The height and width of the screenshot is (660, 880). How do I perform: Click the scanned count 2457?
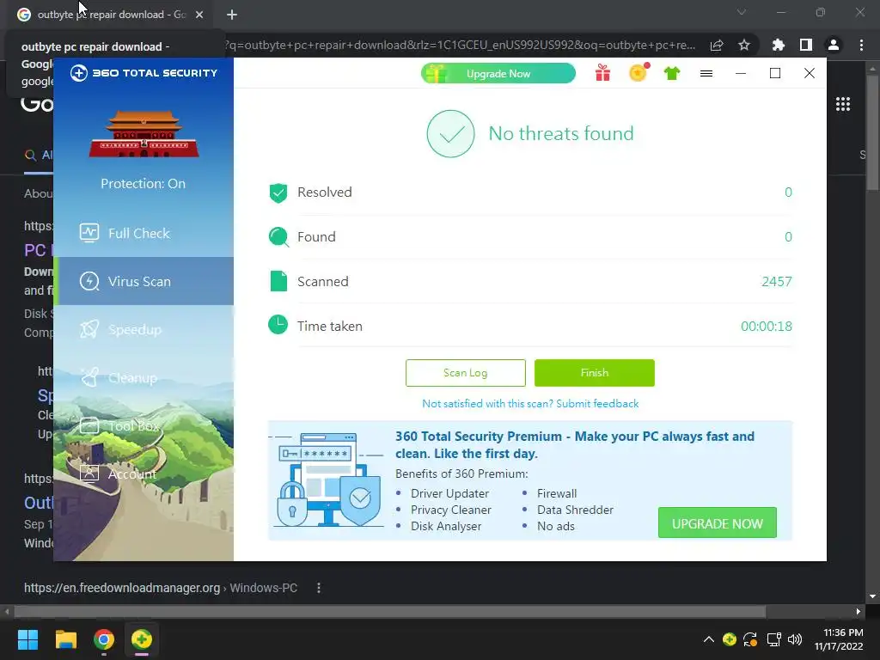776,281
